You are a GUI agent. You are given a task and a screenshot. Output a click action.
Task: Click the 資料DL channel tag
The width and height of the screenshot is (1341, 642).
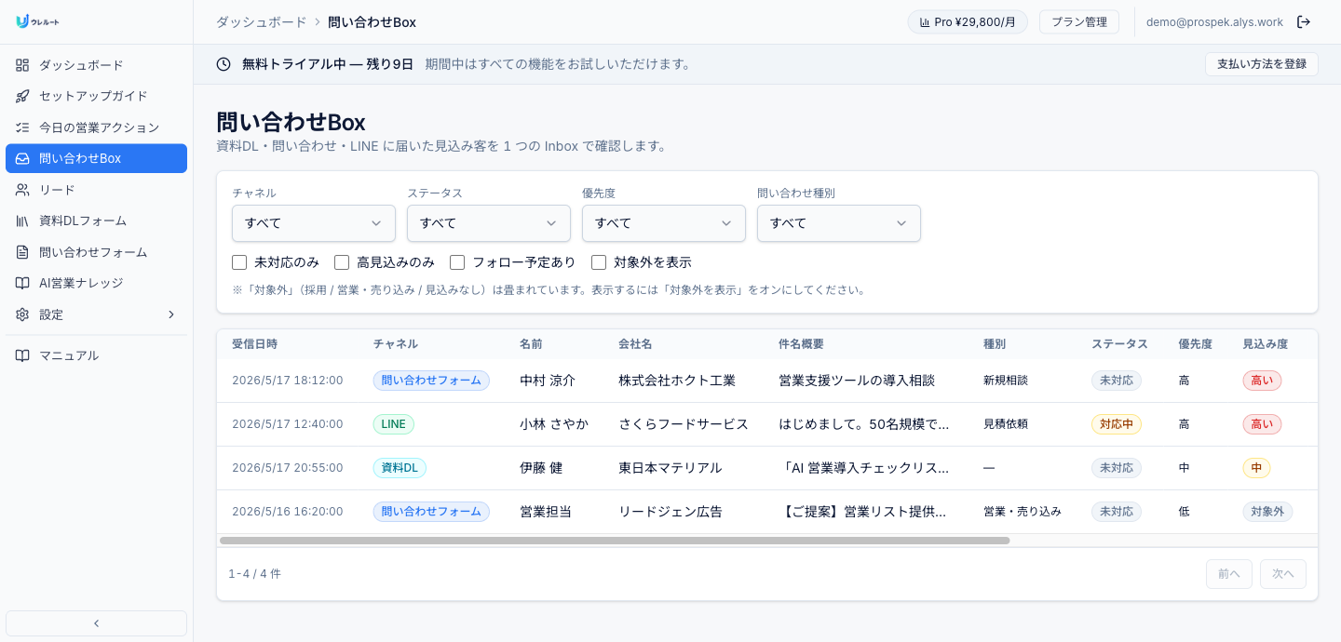click(400, 468)
